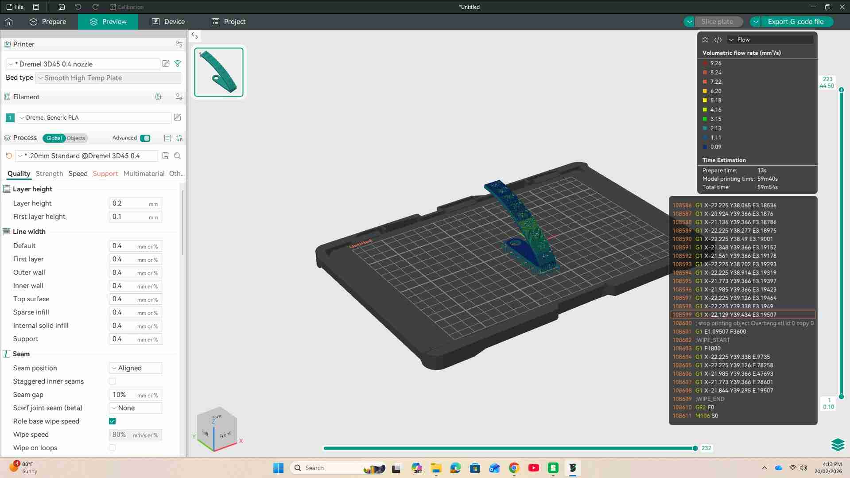
Task: Edit the Dremel Generic PLA filament preset
Action: (x=178, y=117)
